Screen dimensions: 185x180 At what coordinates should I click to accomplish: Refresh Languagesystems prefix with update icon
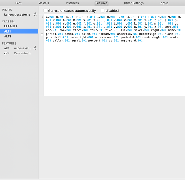35,14
